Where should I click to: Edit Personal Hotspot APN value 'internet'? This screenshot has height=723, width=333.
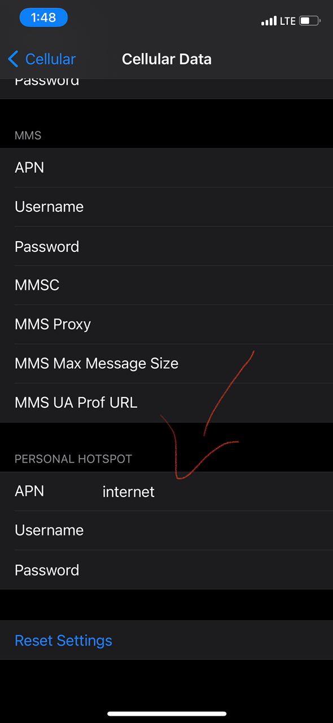(x=129, y=492)
